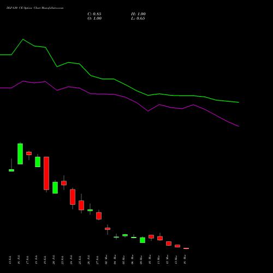Viewport: 273px width, 273px height.
Task: Select the 16 Feb date label on axis
Action: (x=19, y=259)
